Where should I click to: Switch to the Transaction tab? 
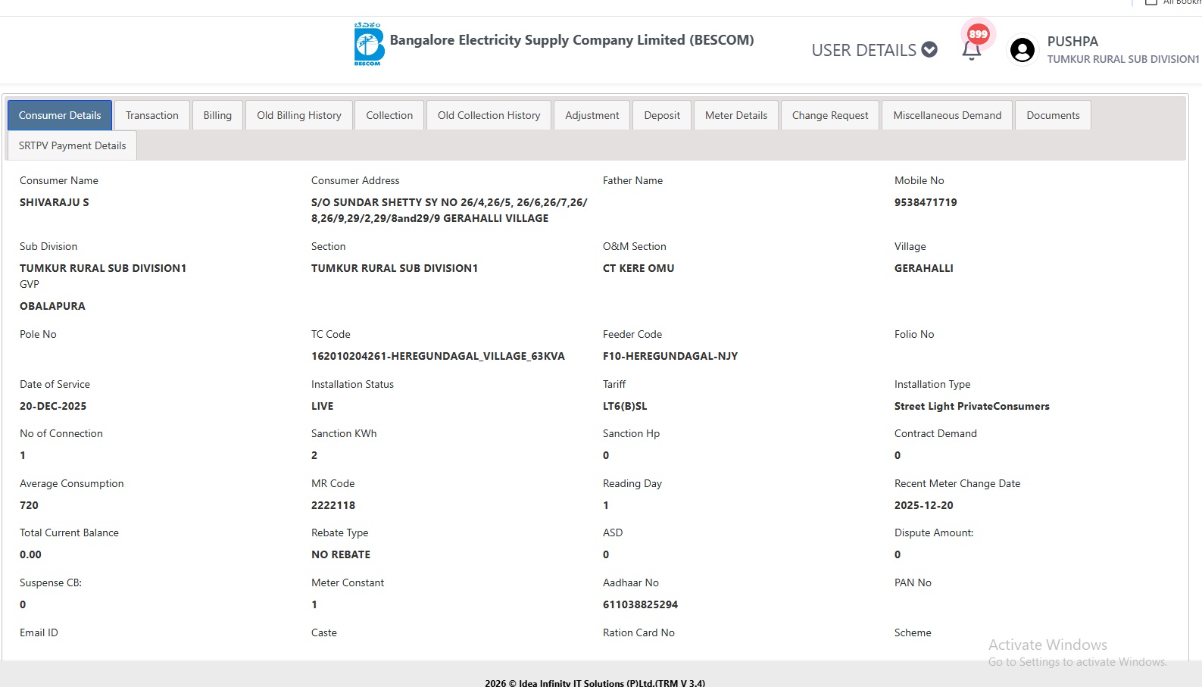point(152,115)
